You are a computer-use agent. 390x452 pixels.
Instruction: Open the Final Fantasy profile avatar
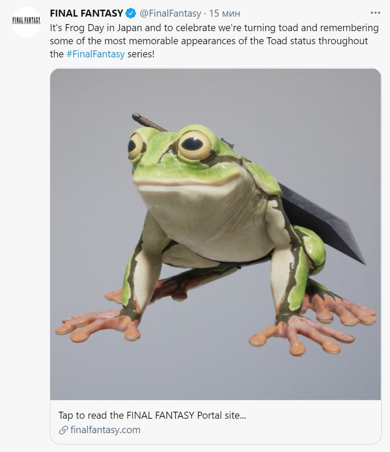point(26,21)
